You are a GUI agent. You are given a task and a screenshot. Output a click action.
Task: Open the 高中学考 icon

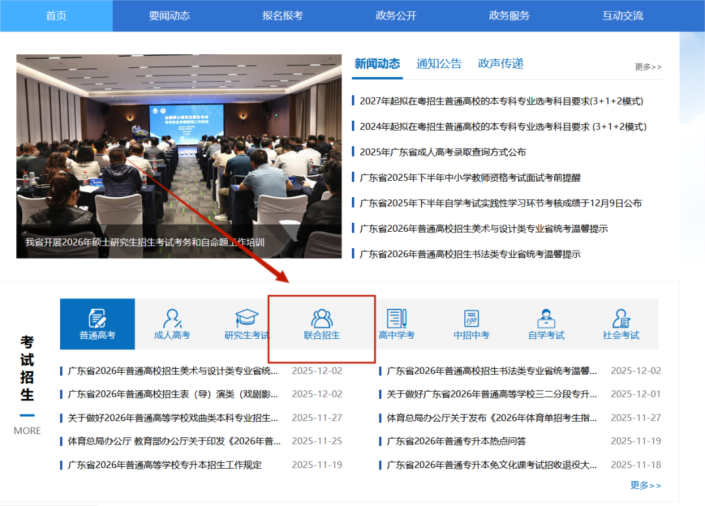coord(396,319)
